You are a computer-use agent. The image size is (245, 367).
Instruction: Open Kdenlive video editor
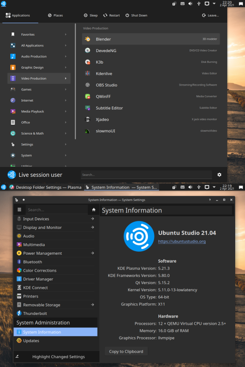point(151,73)
